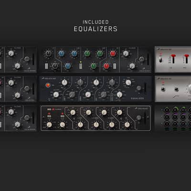Click the second lower band knob on the framed equalizer
The width and height of the screenshot is (191, 191).
pos(96,125)
